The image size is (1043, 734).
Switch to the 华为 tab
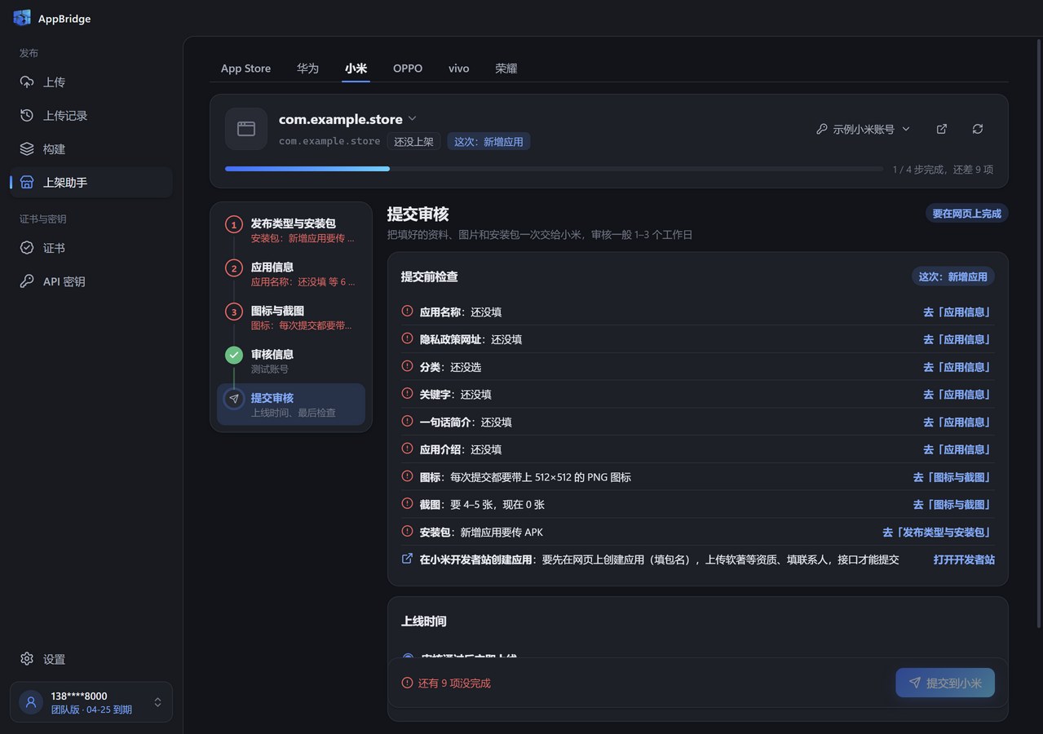(x=307, y=69)
